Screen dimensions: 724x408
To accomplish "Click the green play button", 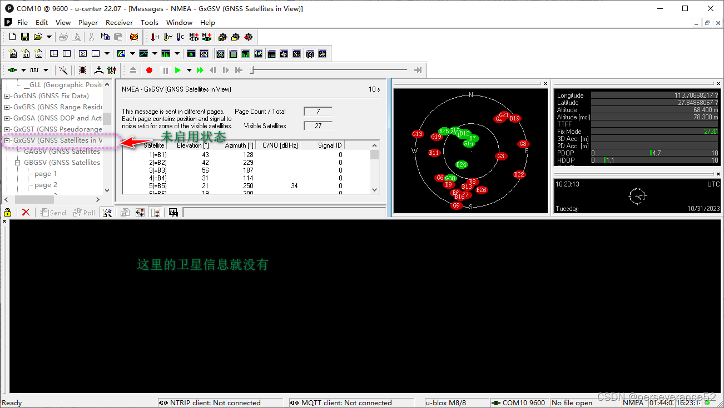I will click(178, 70).
